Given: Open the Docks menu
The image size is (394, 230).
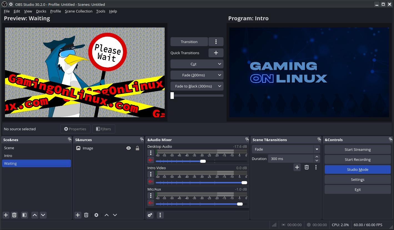Looking at the screenshot, I should (41, 11).
